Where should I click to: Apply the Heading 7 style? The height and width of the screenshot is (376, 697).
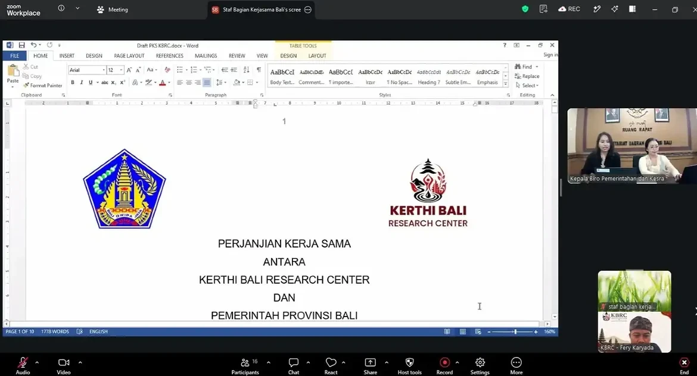point(429,76)
